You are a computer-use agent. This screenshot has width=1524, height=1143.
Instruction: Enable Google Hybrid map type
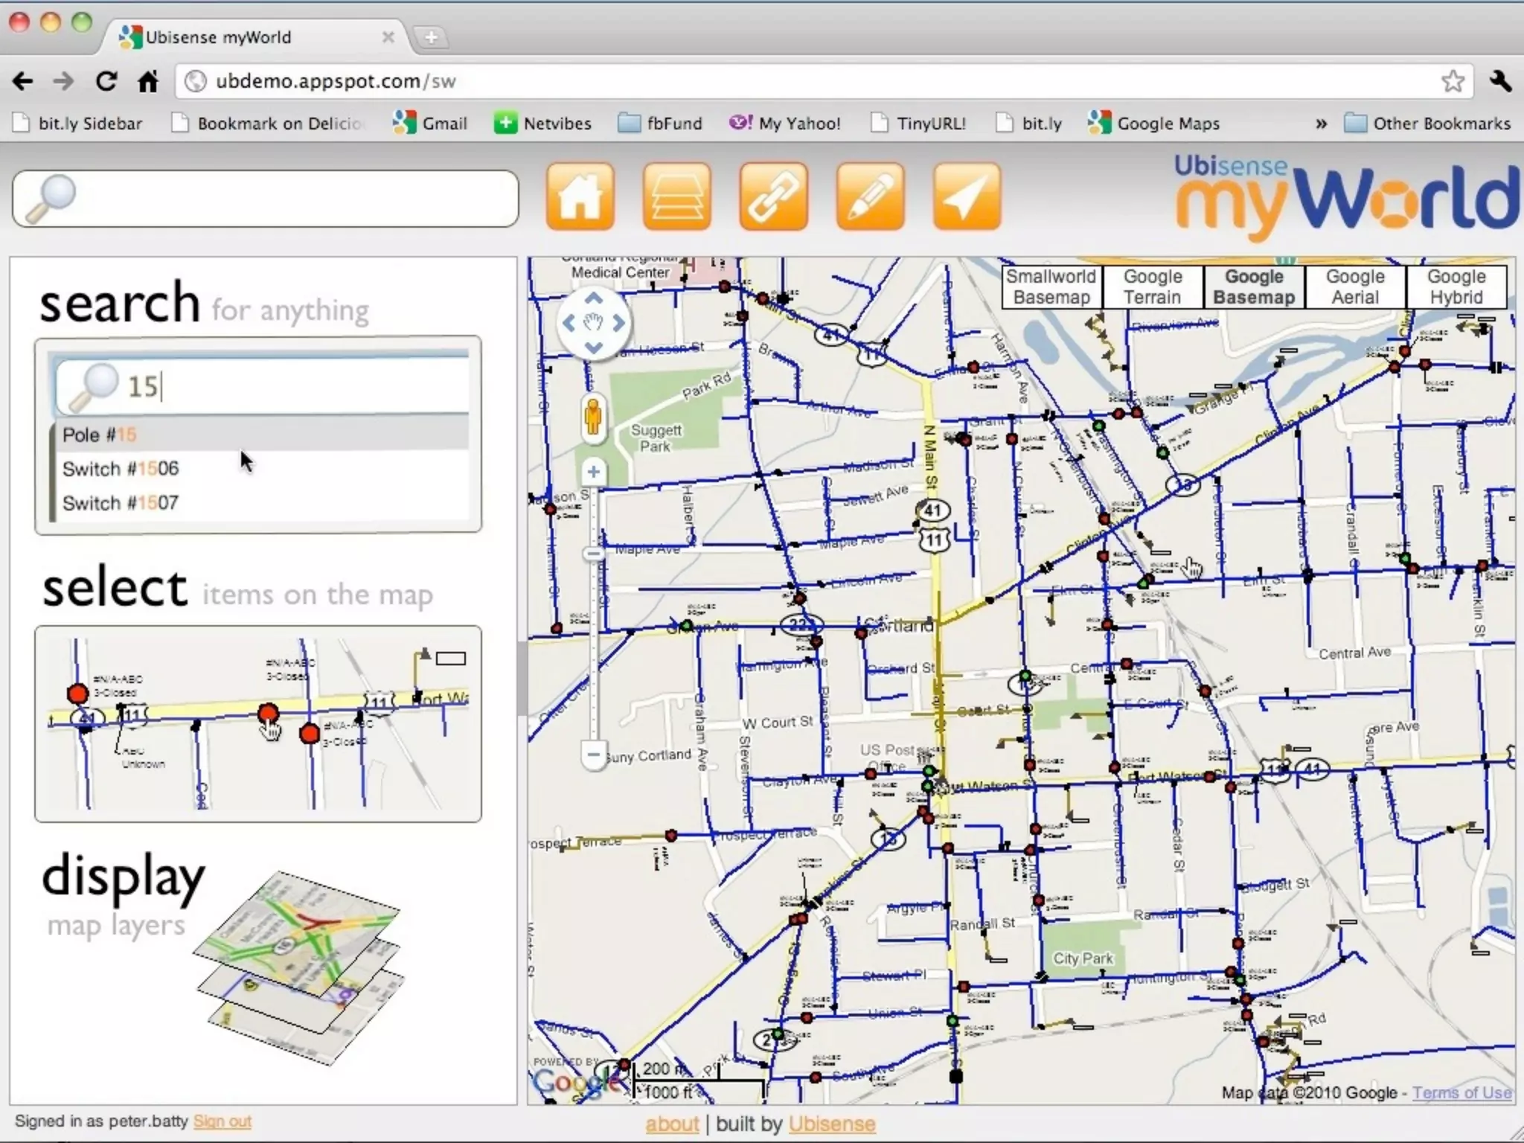pos(1456,286)
